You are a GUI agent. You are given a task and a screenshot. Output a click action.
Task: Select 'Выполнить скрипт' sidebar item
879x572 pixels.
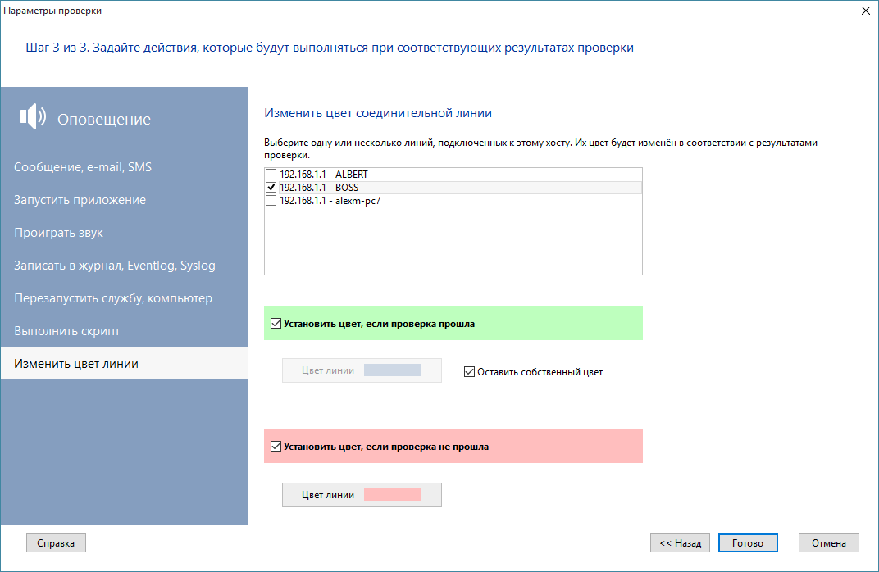point(66,331)
